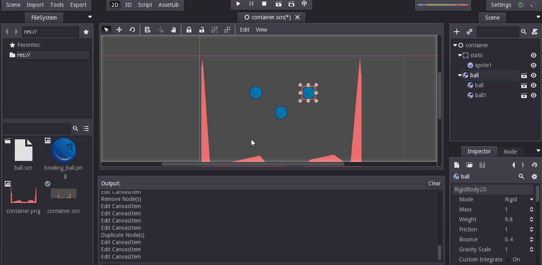Save the current resource in Inspector
Image resolution: width=542 pixels, height=265 pixels.
point(482,165)
